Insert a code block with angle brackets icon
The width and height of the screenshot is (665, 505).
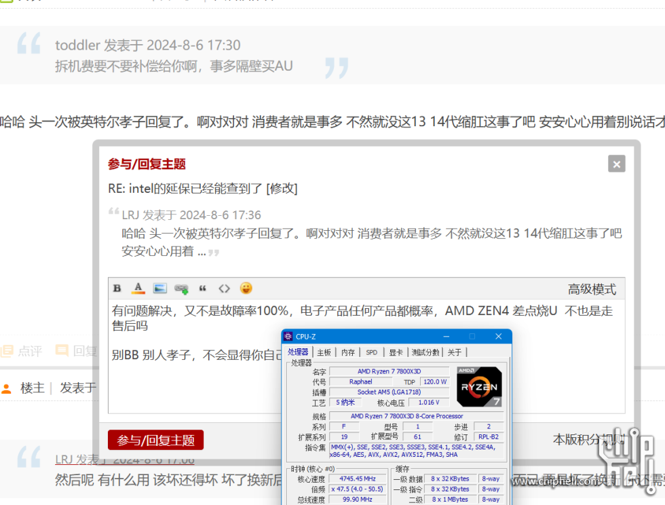(225, 288)
